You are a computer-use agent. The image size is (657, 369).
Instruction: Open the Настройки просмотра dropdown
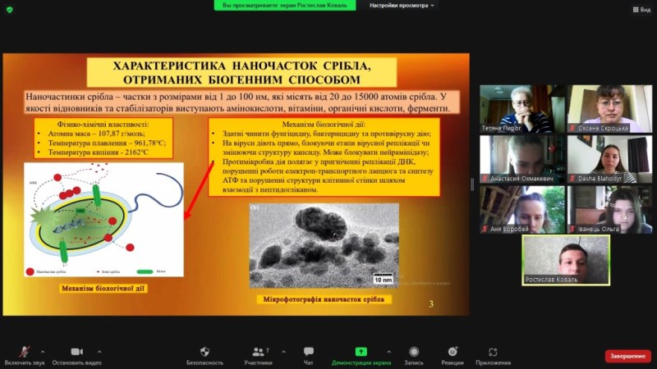401,6
